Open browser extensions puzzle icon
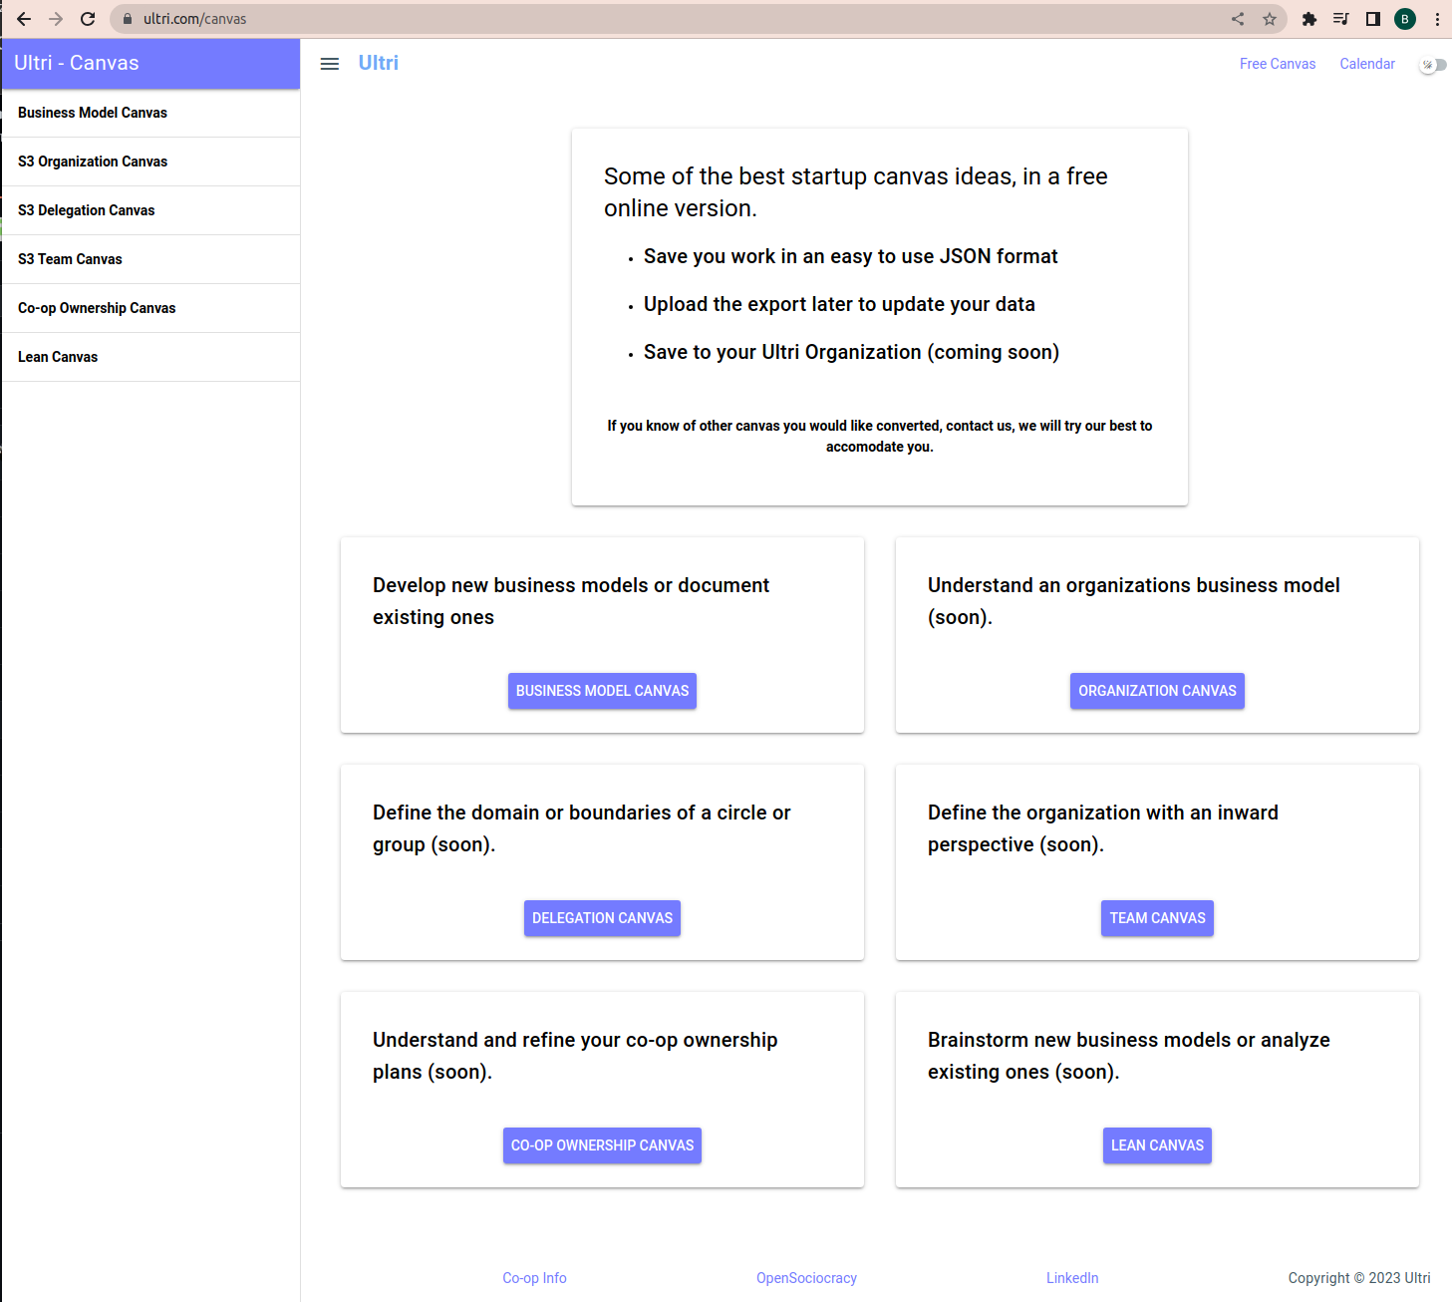 pyautogui.click(x=1309, y=19)
